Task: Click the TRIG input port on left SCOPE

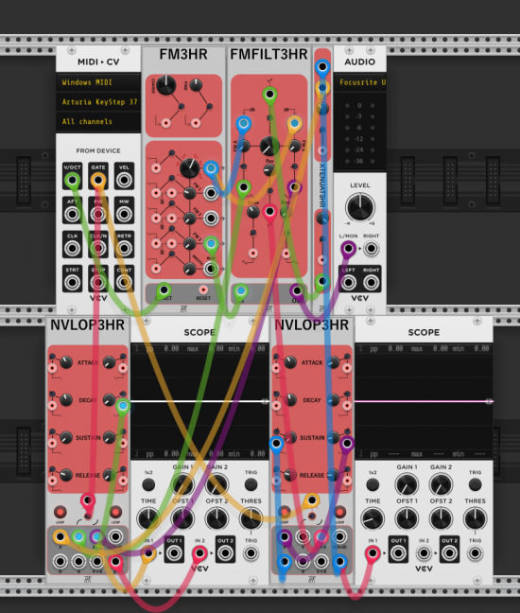Action: click(x=251, y=553)
